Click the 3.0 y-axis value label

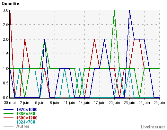5,10
